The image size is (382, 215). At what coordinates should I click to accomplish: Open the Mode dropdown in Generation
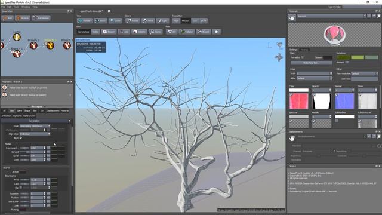tap(35, 126)
